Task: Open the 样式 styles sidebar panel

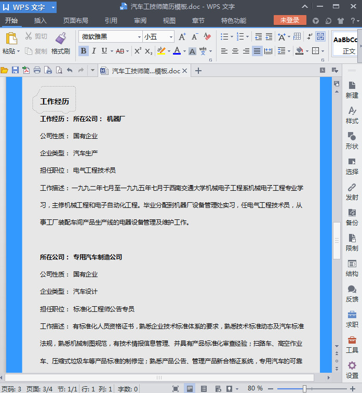Action: 352,115
